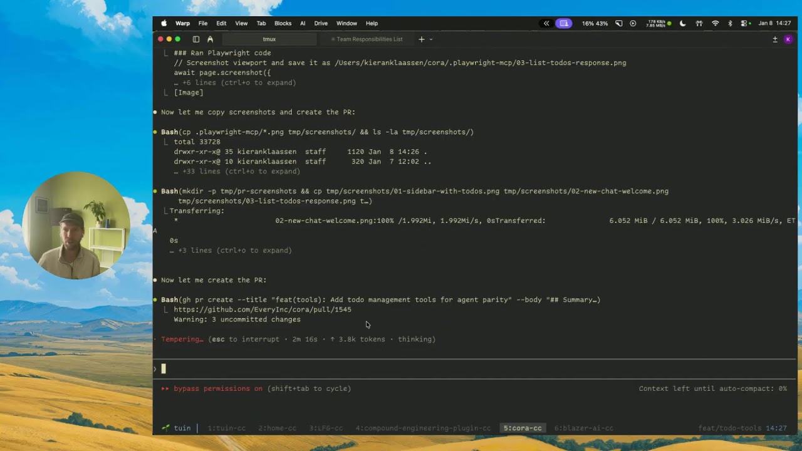The width and height of the screenshot is (802, 451).
Task: Click the '+6 lines (ctrl+o to expand)' line
Action: click(235, 83)
